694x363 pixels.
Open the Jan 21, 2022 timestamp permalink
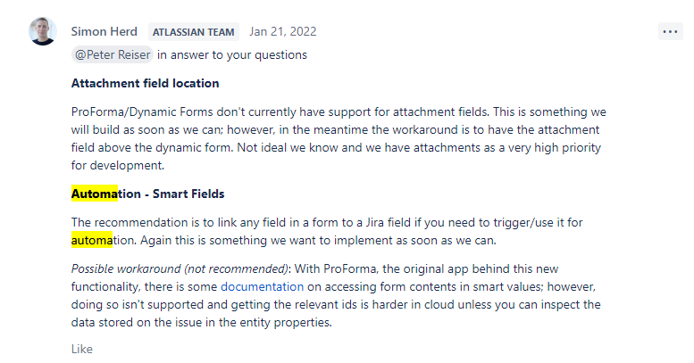(282, 32)
